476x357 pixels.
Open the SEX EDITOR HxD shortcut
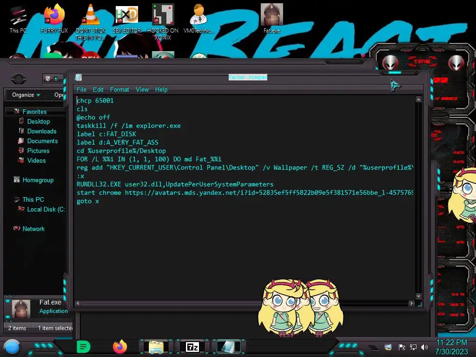(127, 19)
